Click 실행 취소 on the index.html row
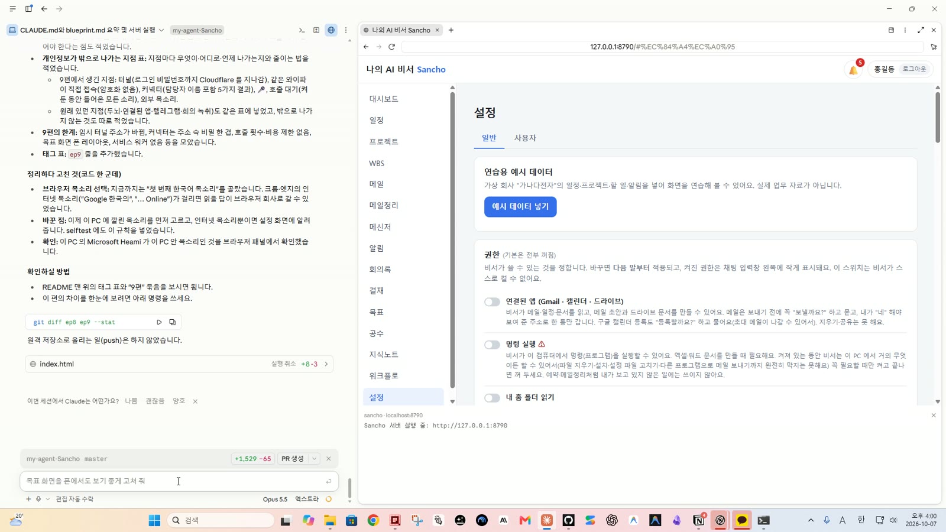The width and height of the screenshot is (946, 532). pos(283,364)
